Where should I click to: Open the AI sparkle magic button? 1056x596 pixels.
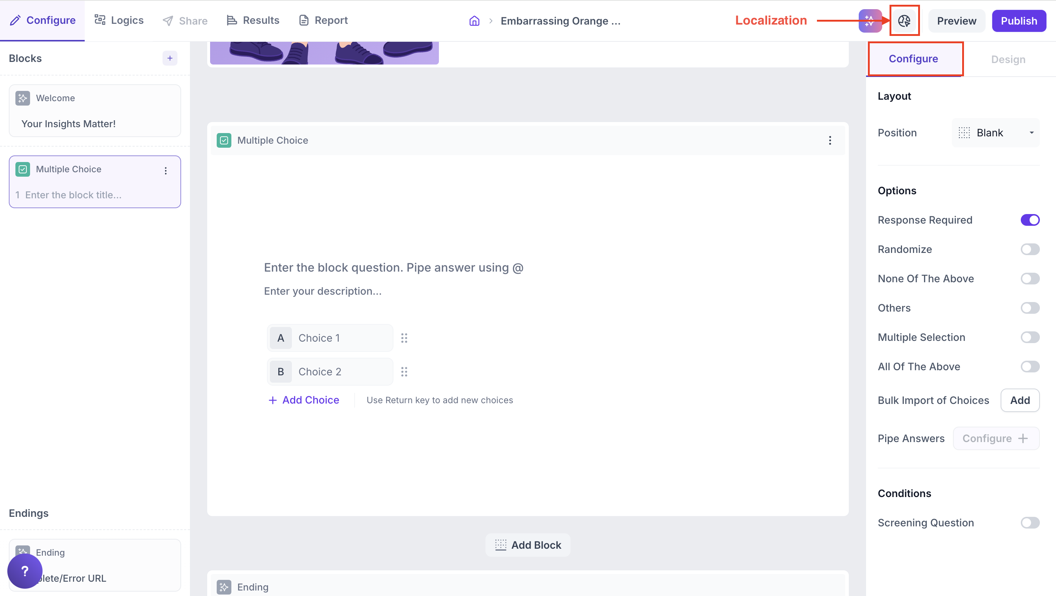pos(869,21)
